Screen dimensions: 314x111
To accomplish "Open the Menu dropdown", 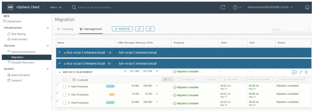I will click(56, 7).
